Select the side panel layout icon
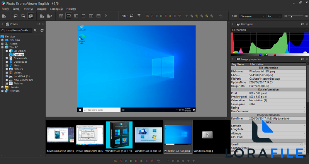The image size is (309, 164). (76, 16)
